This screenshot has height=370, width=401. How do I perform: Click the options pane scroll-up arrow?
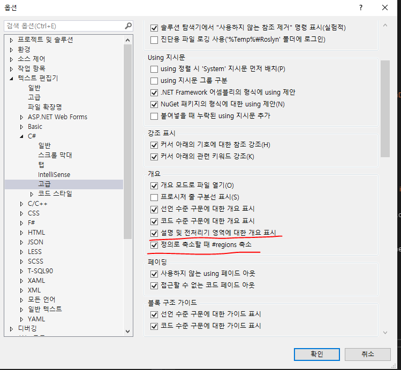(x=385, y=25)
